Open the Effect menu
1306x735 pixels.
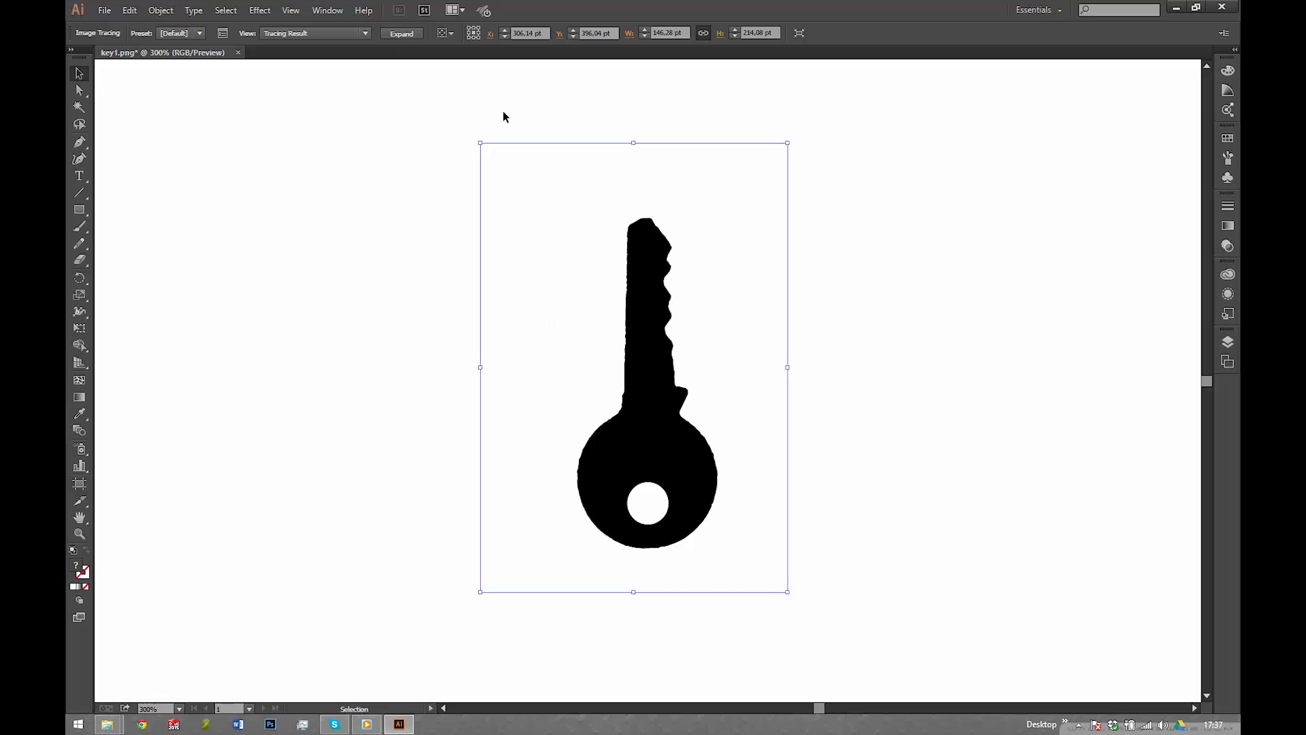259,10
